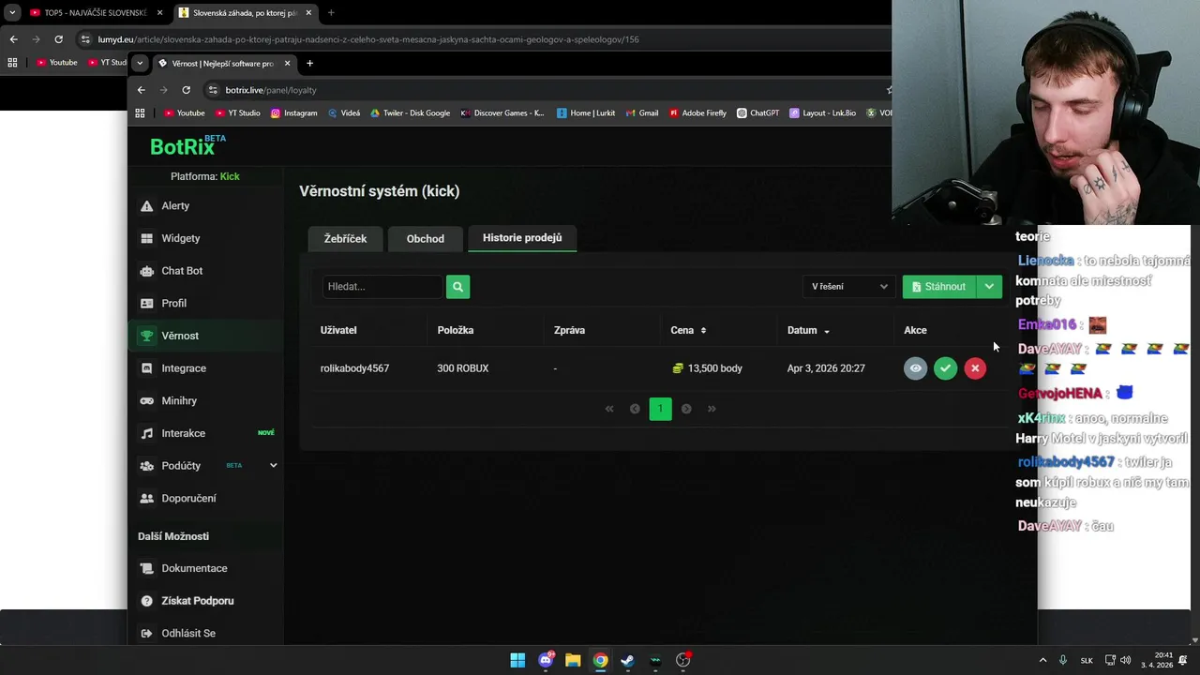The width and height of the screenshot is (1200, 675).
Task: Switch to the Obchod tab
Action: click(426, 238)
